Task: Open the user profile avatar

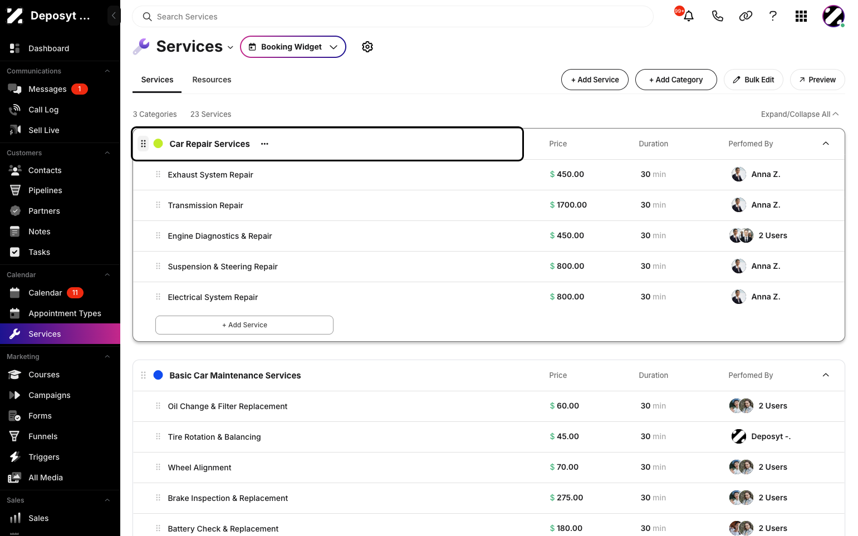Action: coord(834,16)
